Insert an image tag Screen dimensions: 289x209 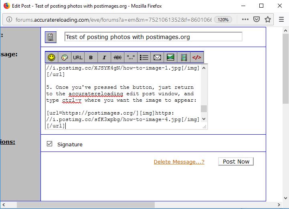pyautogui.click(x=170, y=57)
